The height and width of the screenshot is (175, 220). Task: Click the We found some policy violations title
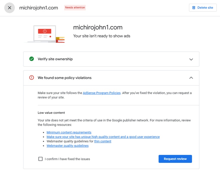click(65, 78)
